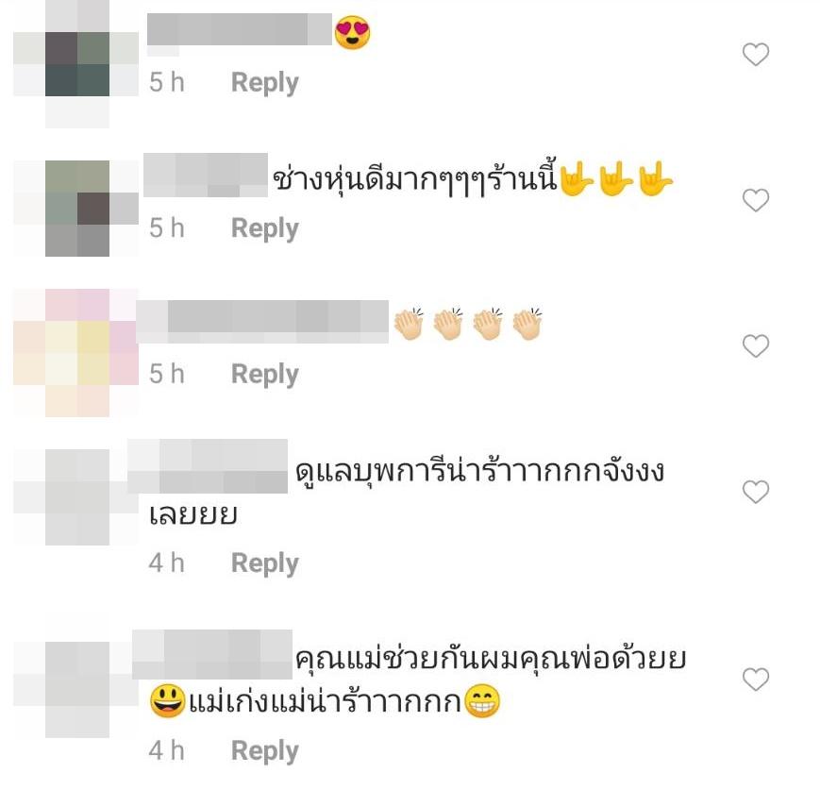Image resolution: width=820 pixels, height=789 pixels.
Task: Open blurred username before clapping emojis
Action: (x=262, y=322)
